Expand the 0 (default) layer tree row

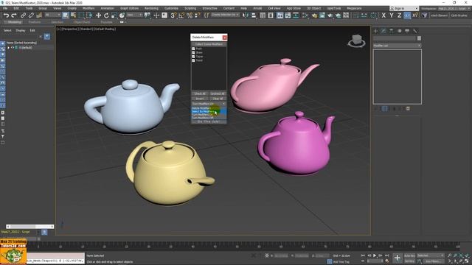[x=9, y=47]
